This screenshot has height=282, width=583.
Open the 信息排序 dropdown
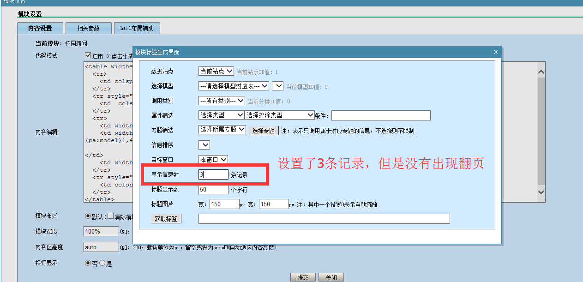[x=204, y=145]
